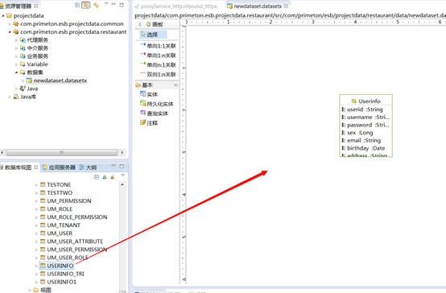The width and height of the screenshot is (446, 293).
Task: Hide the 画板 palette with the arrow
Action: click(139, 24)
